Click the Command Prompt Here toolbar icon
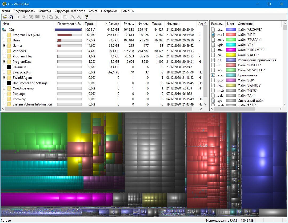 pyautogui.click(x=37, y=17)
